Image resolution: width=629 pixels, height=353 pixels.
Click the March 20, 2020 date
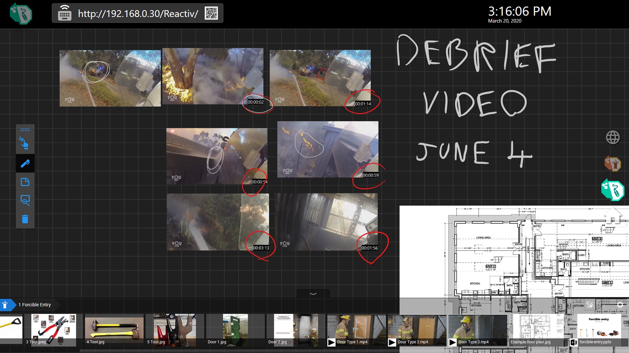pyautogui.click(x=505, y=21)
